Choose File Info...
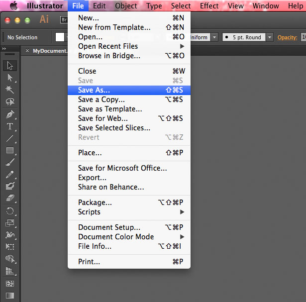This screenshot has height=302, width=306. [129, 246]
